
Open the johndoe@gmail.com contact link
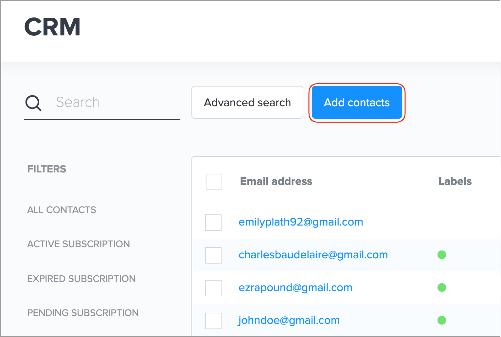pos(289,320)
